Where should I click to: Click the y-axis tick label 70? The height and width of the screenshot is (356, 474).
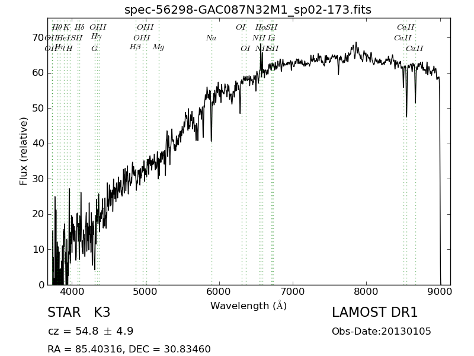[38, 38]
